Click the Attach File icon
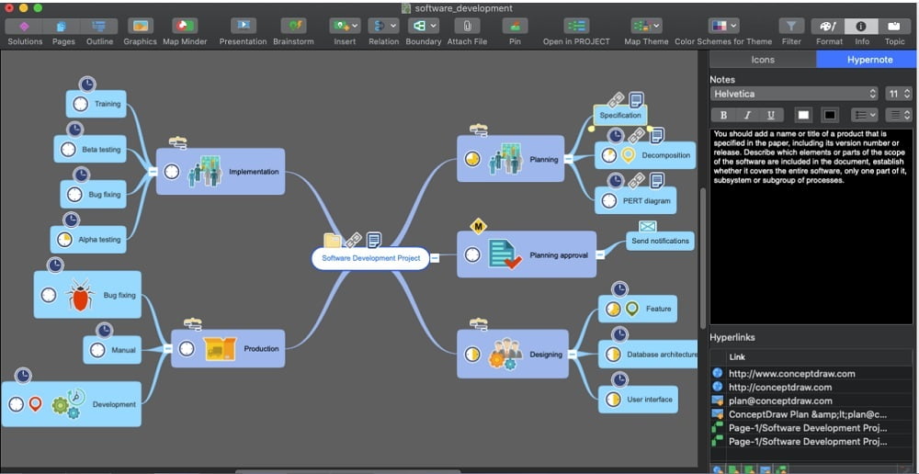The height and width of the screenshot is (474, 919). pyautogui.click(x=467, y=27)
